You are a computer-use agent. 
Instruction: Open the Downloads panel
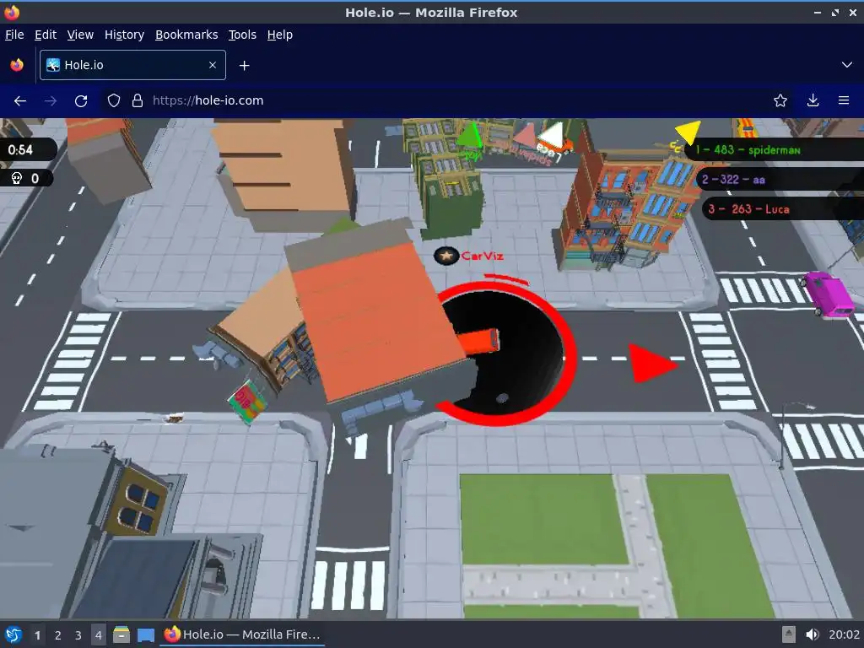(813, 101)
